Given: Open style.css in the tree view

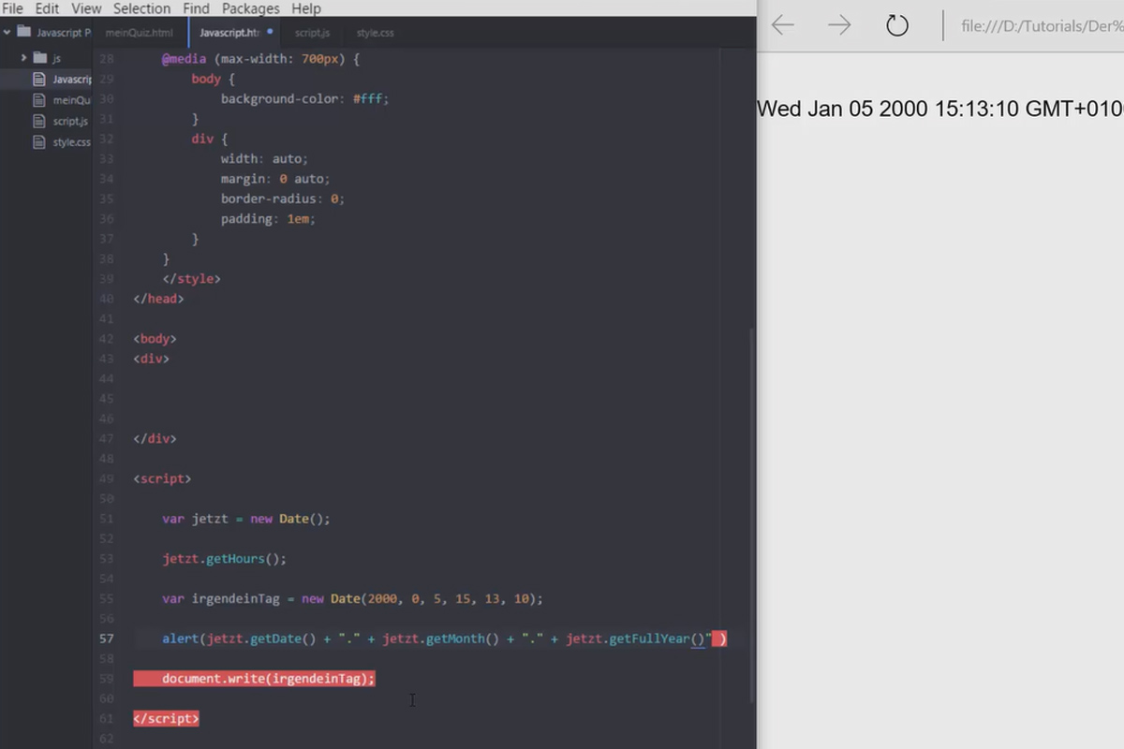Looking at the screenshot, I should coord(71,142).
